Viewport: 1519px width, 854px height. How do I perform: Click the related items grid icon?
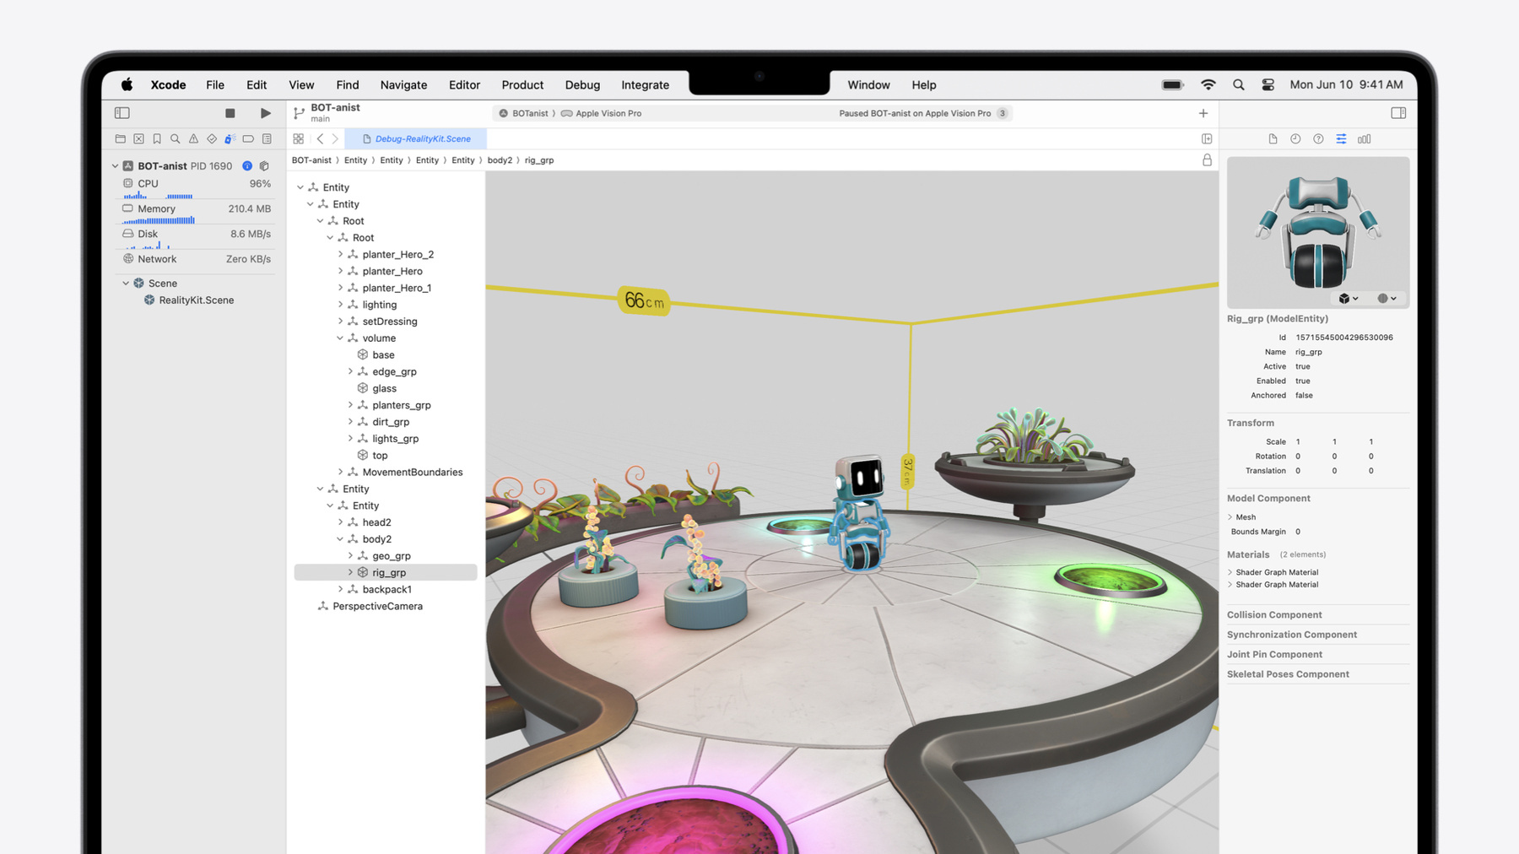tap(299, 138)
